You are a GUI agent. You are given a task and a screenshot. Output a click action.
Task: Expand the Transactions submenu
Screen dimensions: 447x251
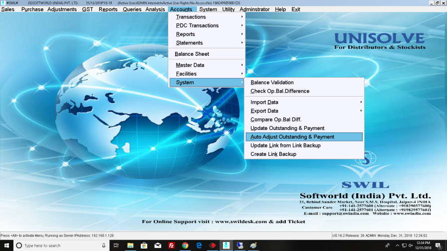click(x=207, y=17)
